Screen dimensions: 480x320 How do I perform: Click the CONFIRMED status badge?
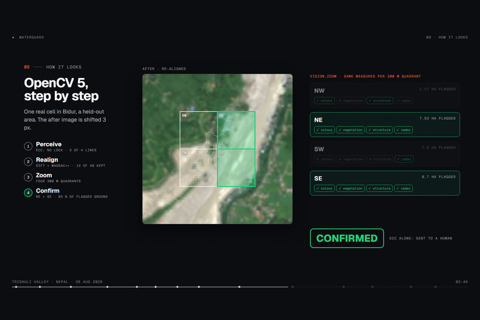347,238
